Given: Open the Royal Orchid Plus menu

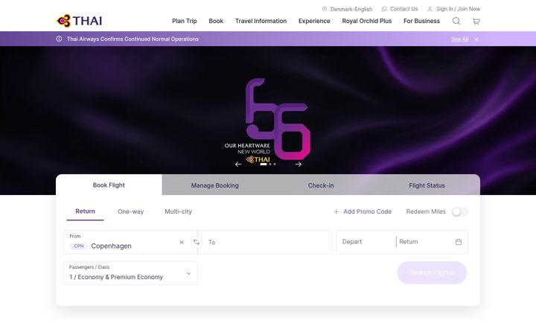Looking at the screenshot, I should [367, 21].
